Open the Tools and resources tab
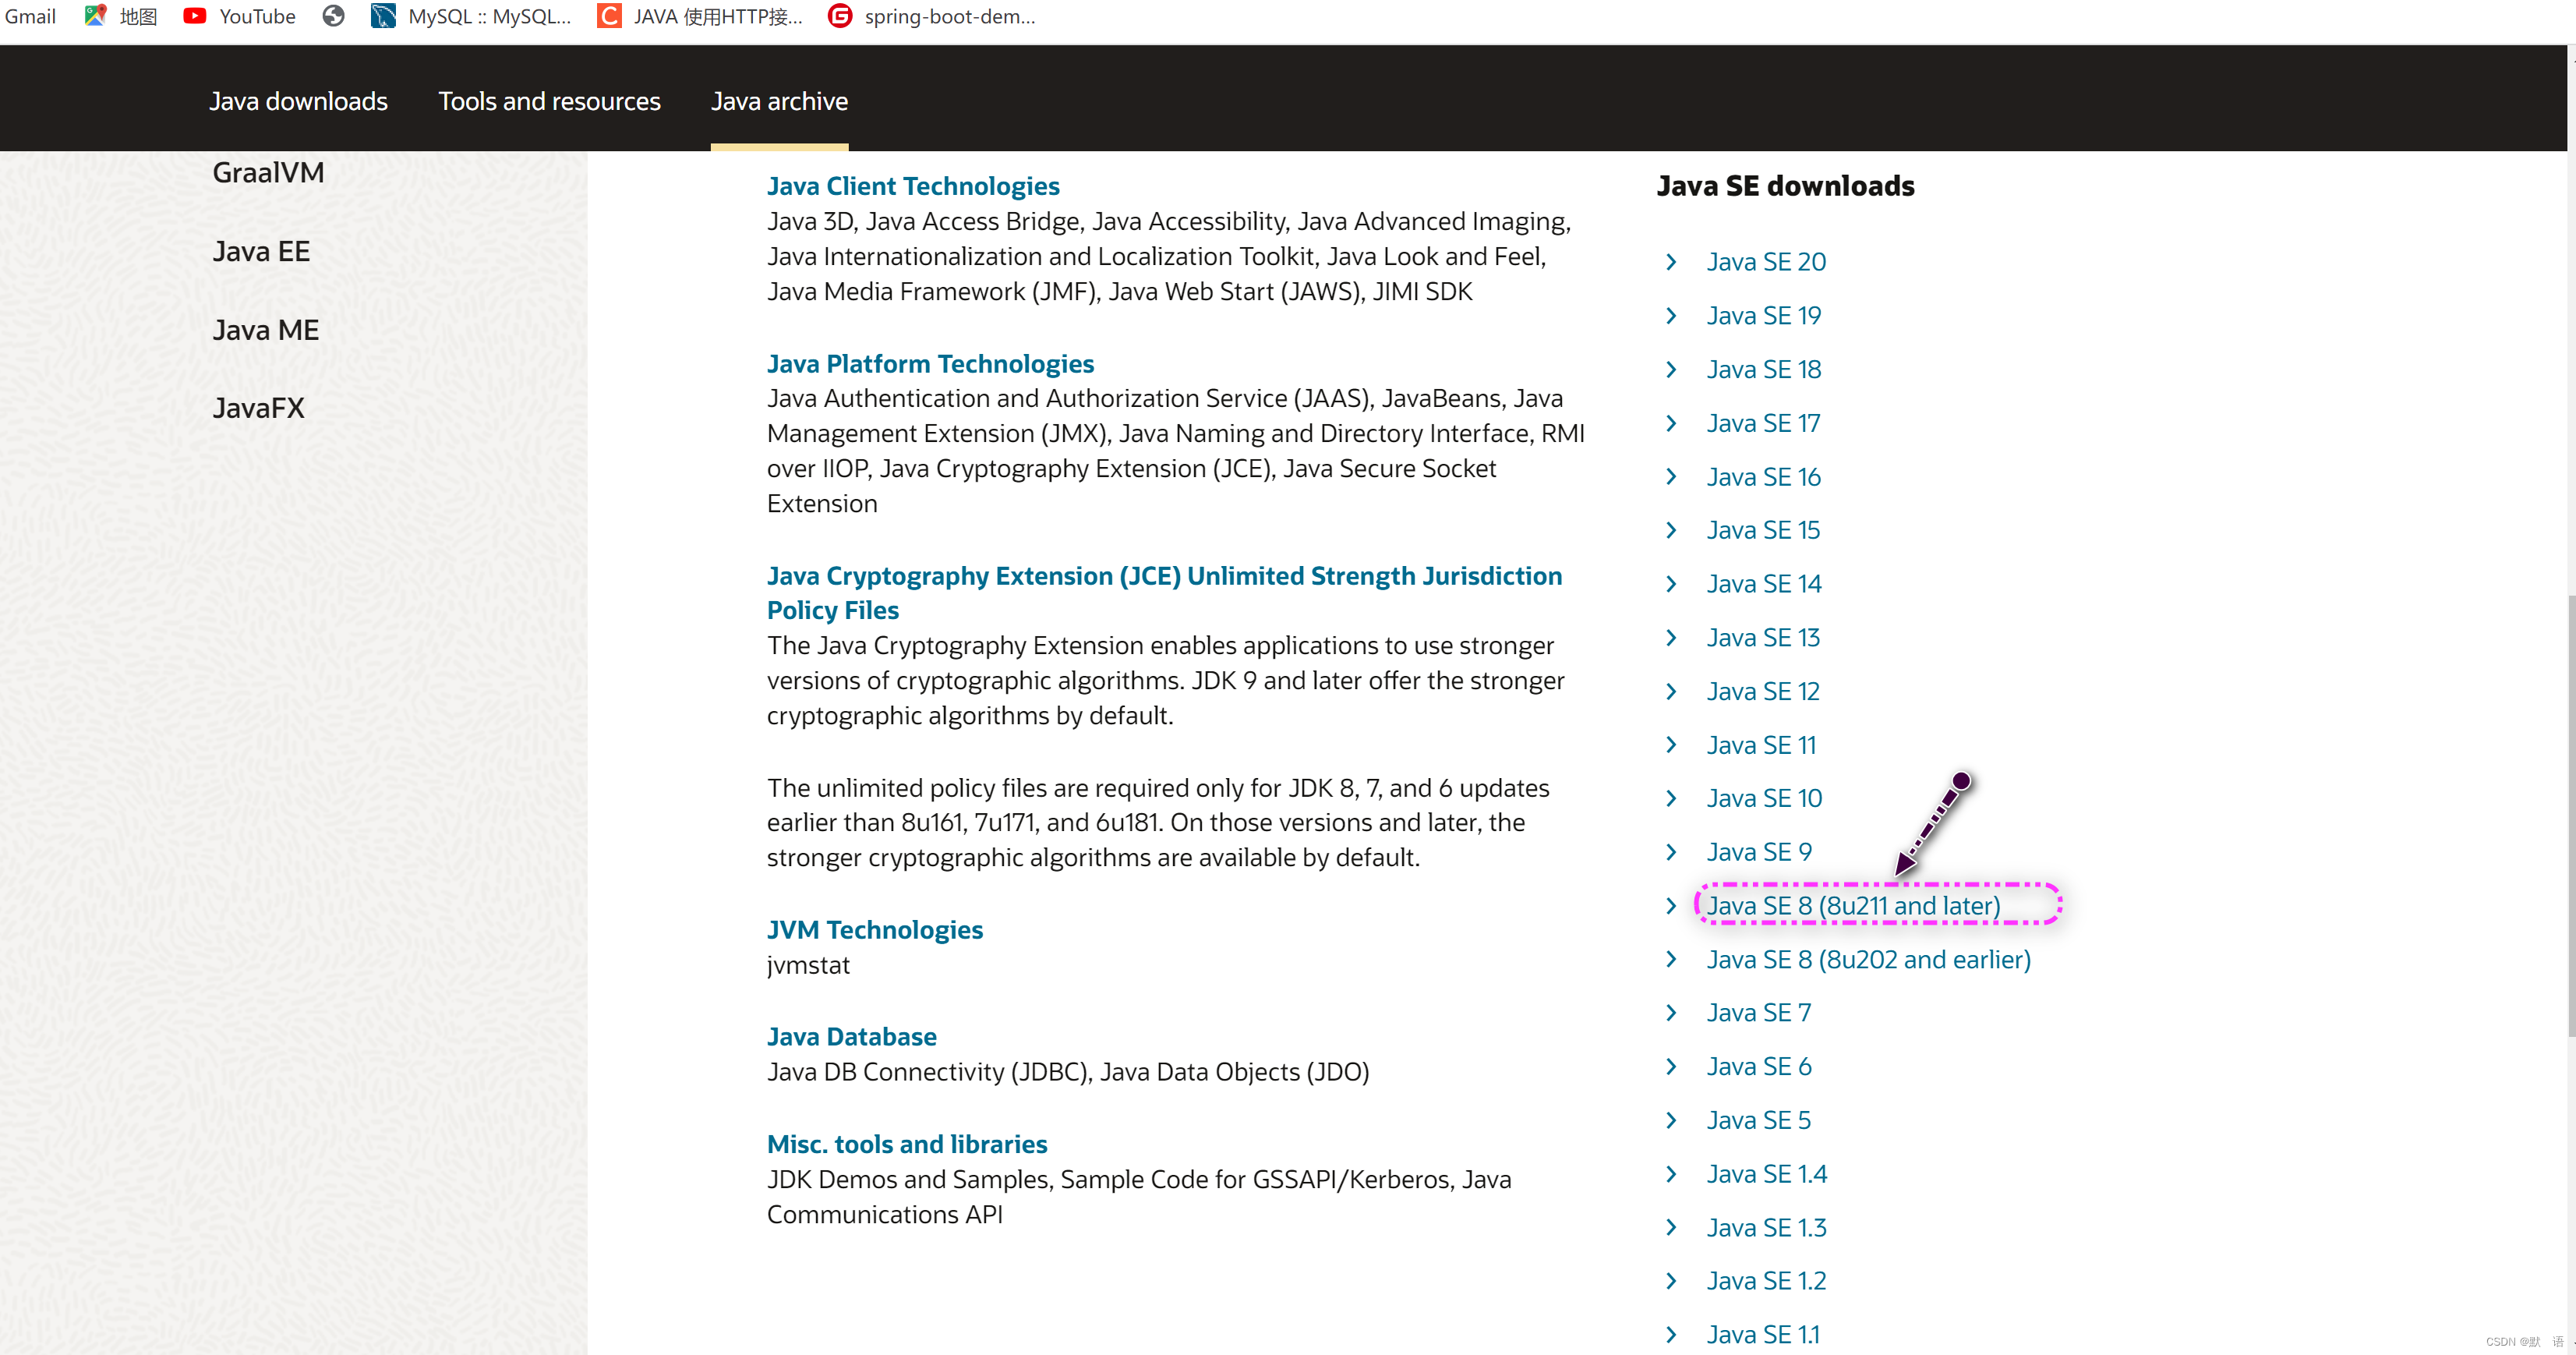The height and width of the screenshot is (1355, 2576). point(549,101)
